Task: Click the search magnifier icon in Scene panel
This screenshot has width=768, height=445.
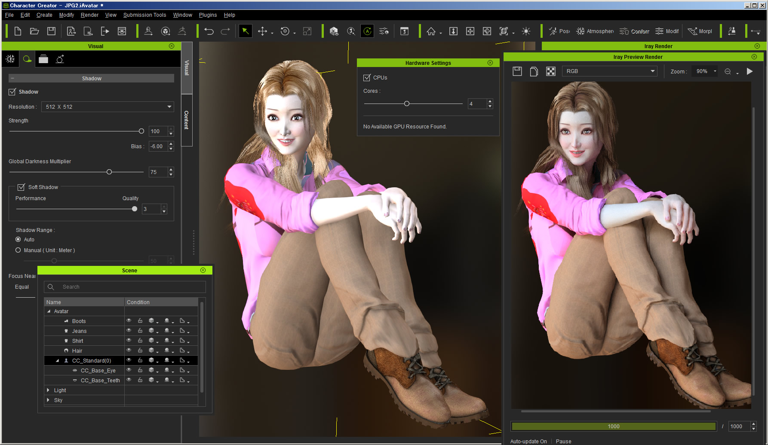Action: tap(51, 287)
